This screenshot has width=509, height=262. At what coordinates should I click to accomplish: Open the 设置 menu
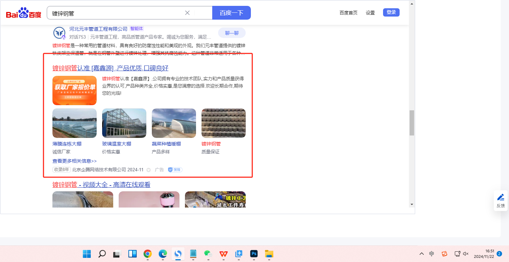click(x=370, y=13)
